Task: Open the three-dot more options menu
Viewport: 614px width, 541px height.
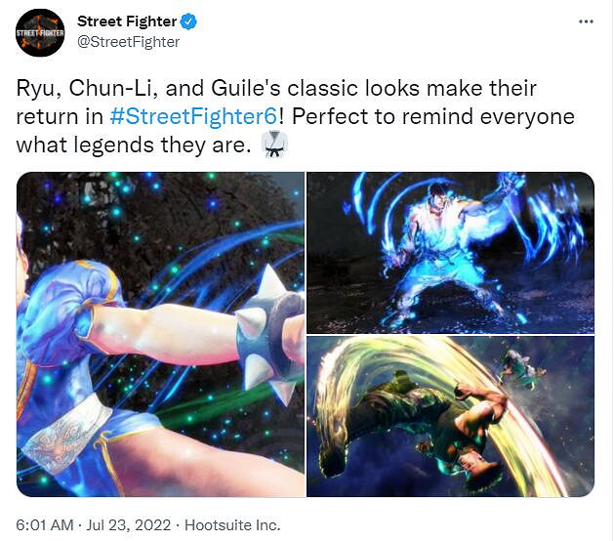Action: pos(586,21)
